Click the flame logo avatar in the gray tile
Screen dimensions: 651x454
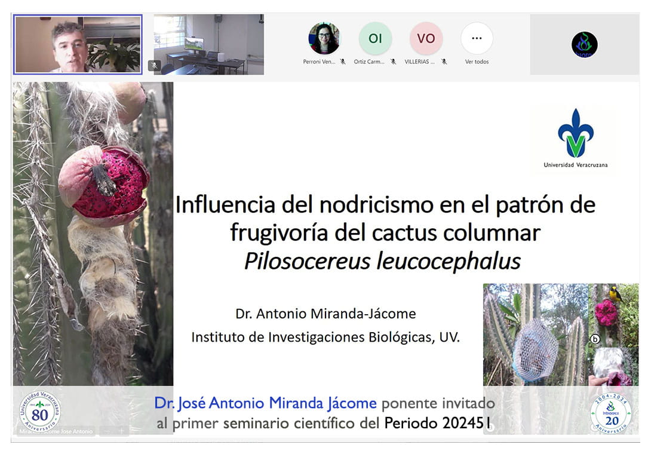584,44
